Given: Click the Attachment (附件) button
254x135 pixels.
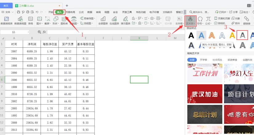Looking at the screenshot, I should point(236,23).
